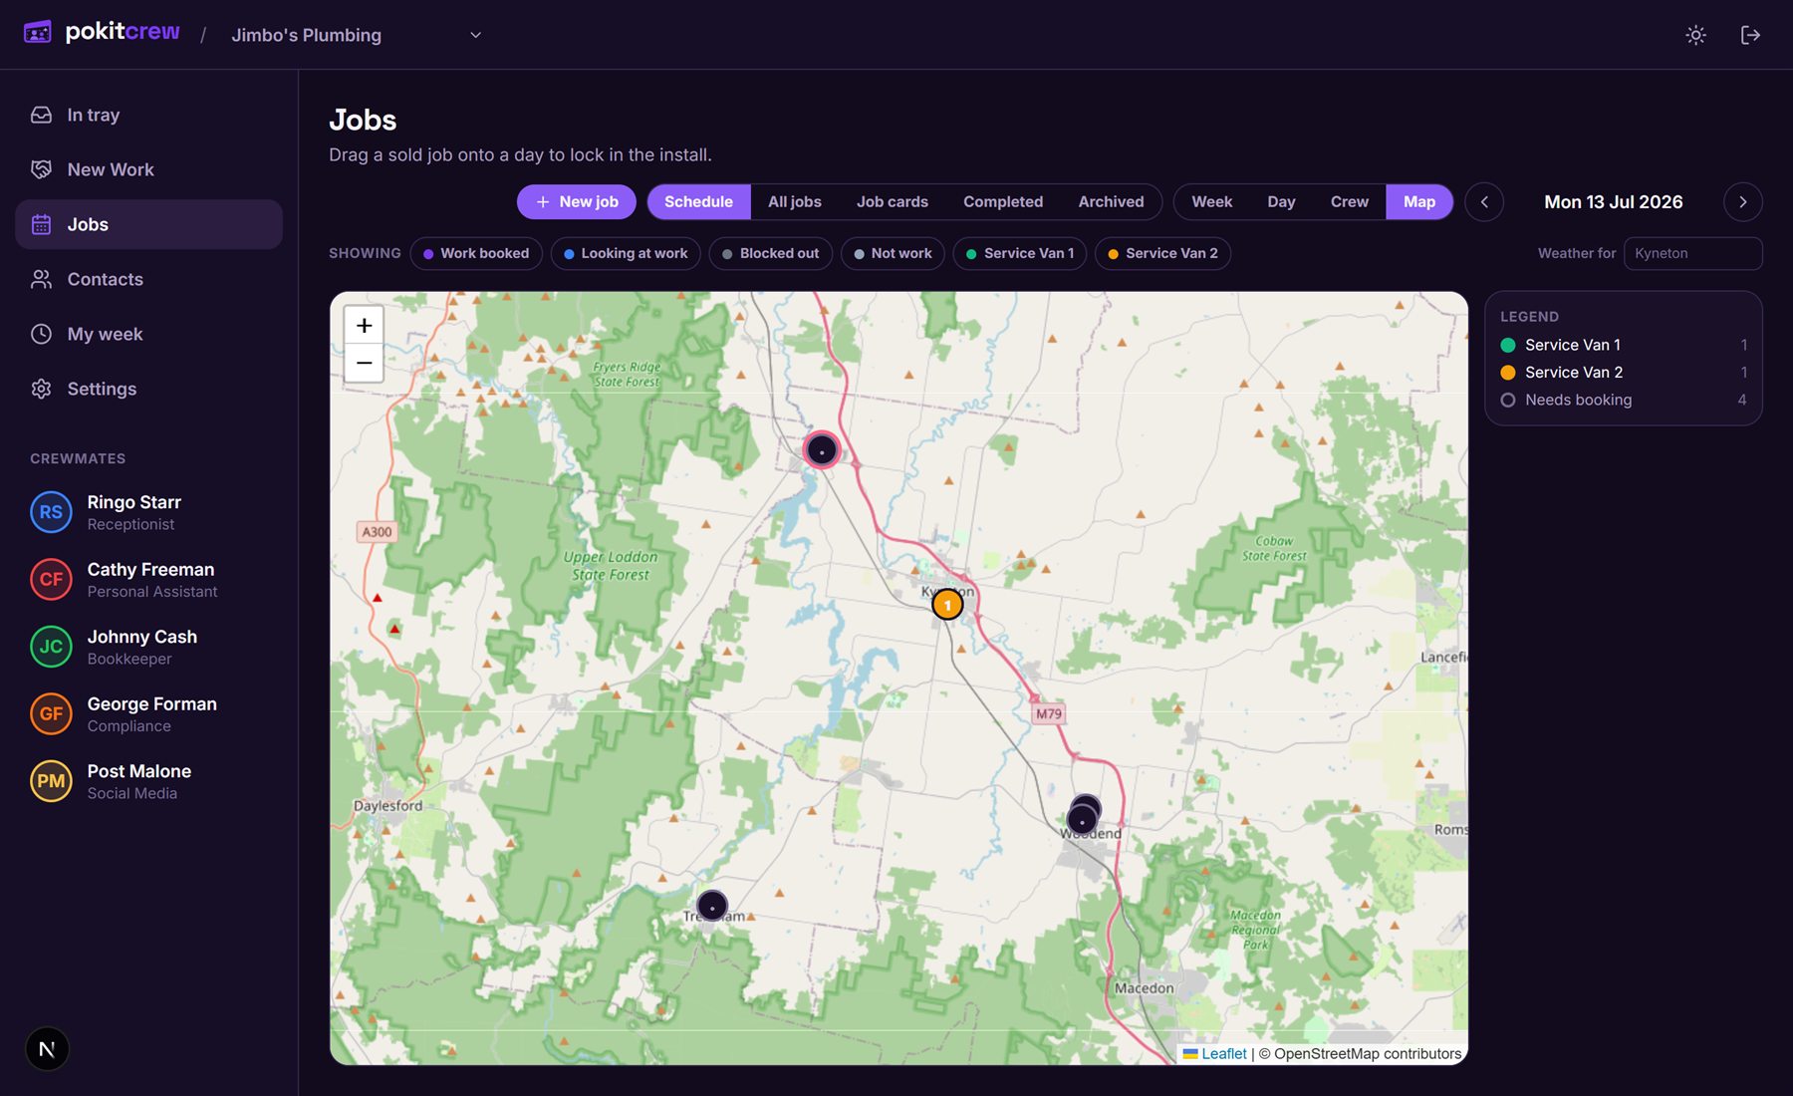
Task: Create a New job
Action: click(577, 202)
